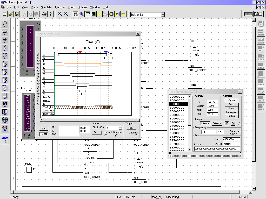
Task: Select the first instrument icon in the right toolbar
Action: pyautogui.click(x=261, y=24)
